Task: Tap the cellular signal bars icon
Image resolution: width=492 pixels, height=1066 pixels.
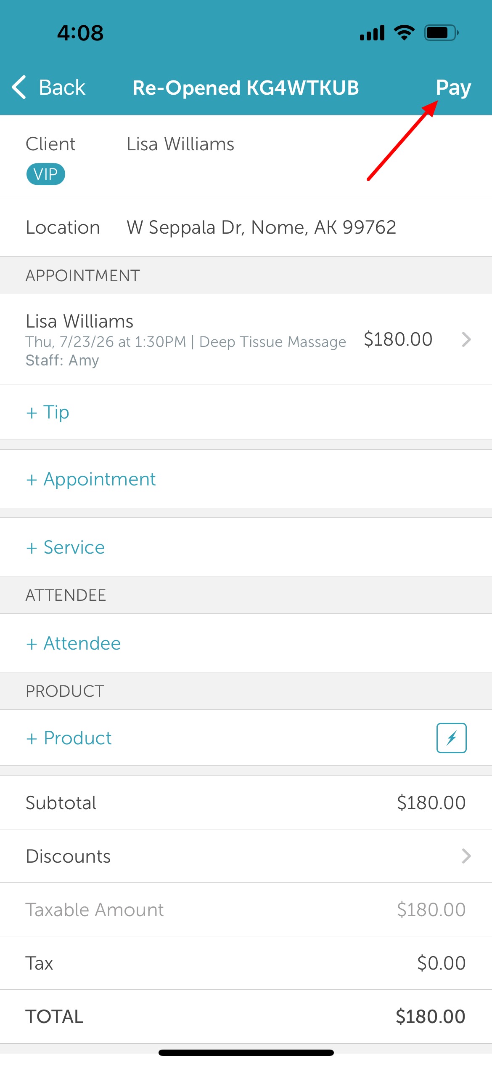Action: 372,32
